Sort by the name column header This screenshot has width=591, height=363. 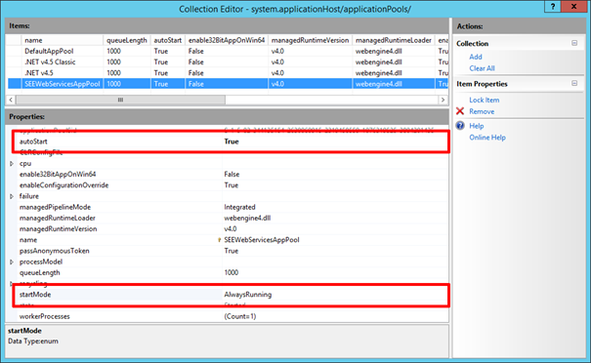click(62, 40)
